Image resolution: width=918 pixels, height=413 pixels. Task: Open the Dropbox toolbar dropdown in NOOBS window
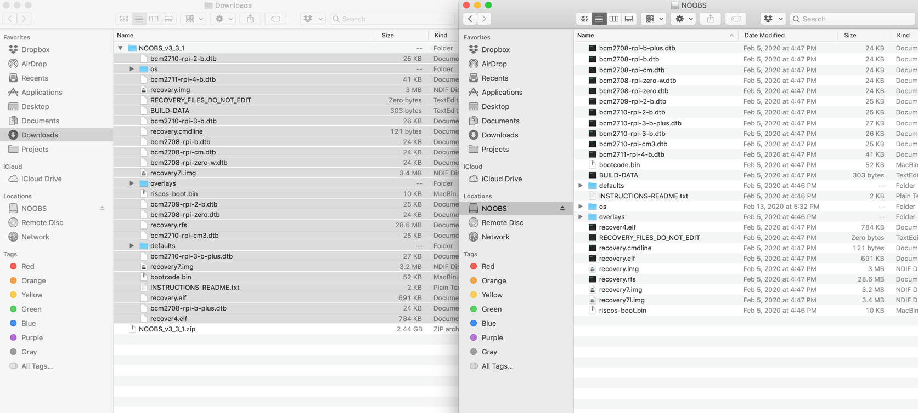(773, 19)
